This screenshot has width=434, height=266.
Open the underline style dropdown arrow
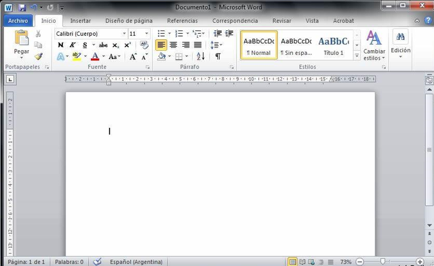pyautogui.click(x=94, y=45)
